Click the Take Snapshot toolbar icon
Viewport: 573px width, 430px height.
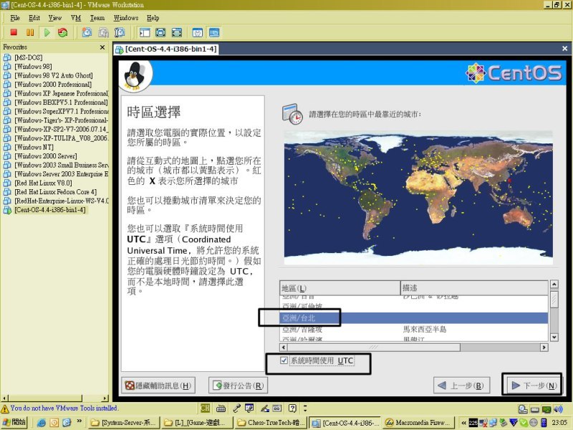coord(87,32)
